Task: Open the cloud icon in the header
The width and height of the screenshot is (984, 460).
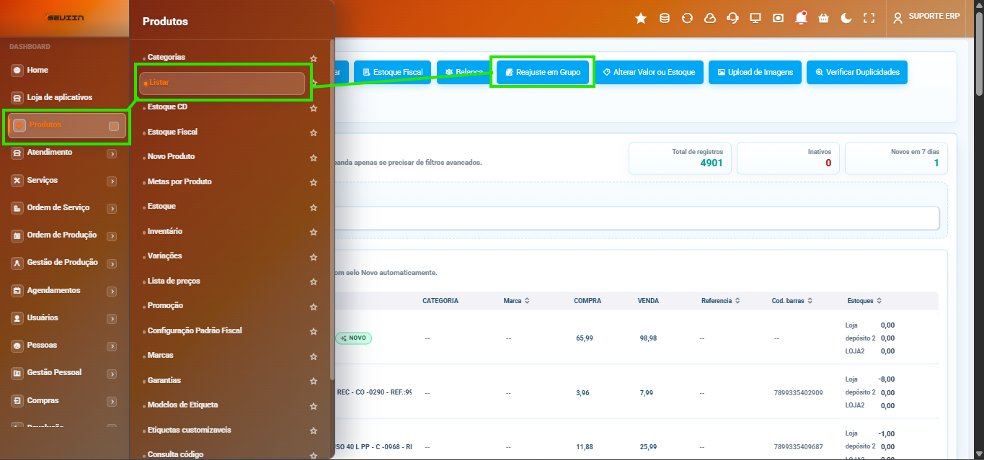Action: 710,19
